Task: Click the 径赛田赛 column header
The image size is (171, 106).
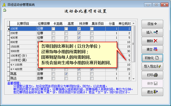Action: (x=44, y=24)
